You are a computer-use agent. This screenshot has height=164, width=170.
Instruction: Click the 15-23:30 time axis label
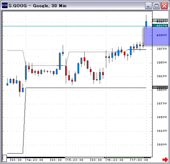(75, 160)
